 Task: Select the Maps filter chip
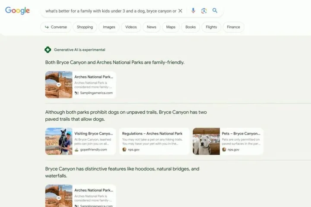[x=171, y=27]
